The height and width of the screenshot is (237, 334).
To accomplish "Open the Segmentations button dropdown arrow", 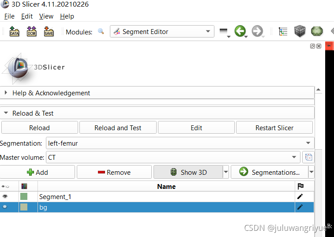I will [311, 172].
